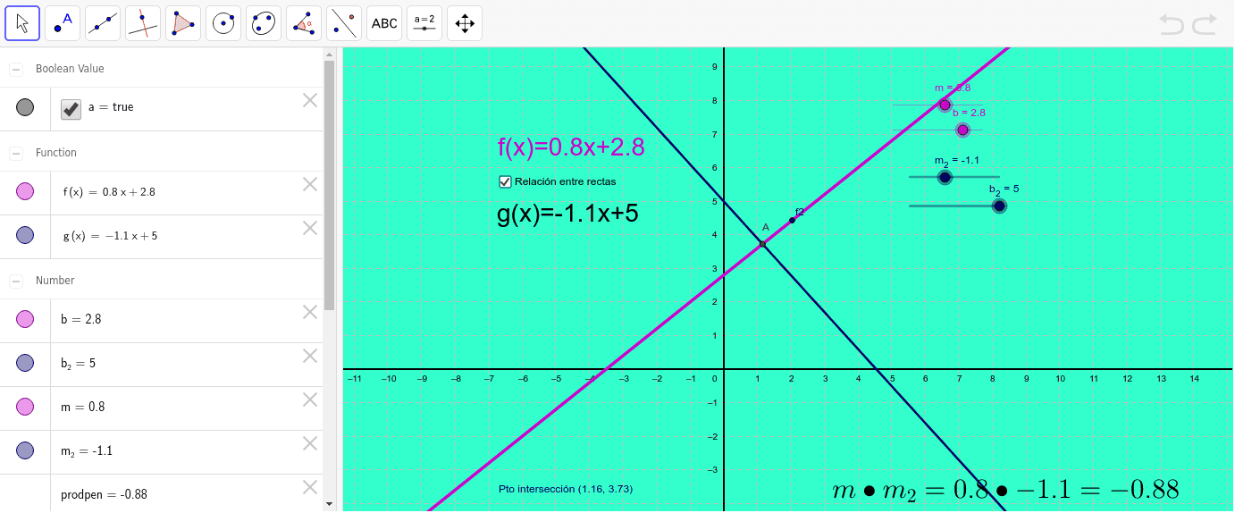Delete the m = 0.8 entry
The image size is (1235, 513).
point(310,399)
